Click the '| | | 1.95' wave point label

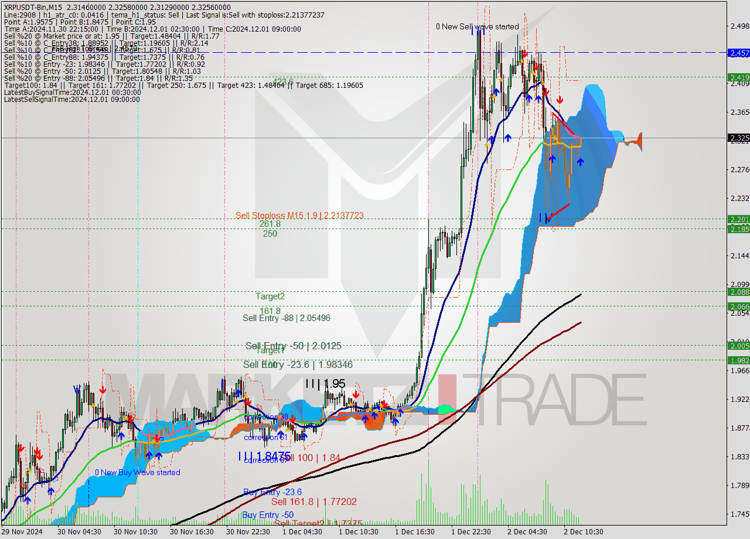(x=325, y=384)
